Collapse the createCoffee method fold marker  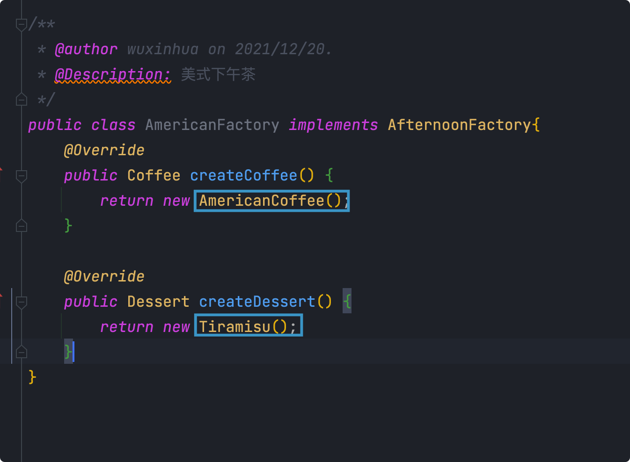(x=22, y=176)
